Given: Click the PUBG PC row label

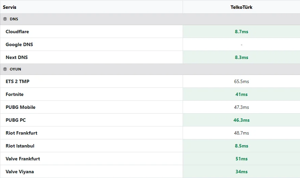Looking at the screenshot, I should 16,120.
